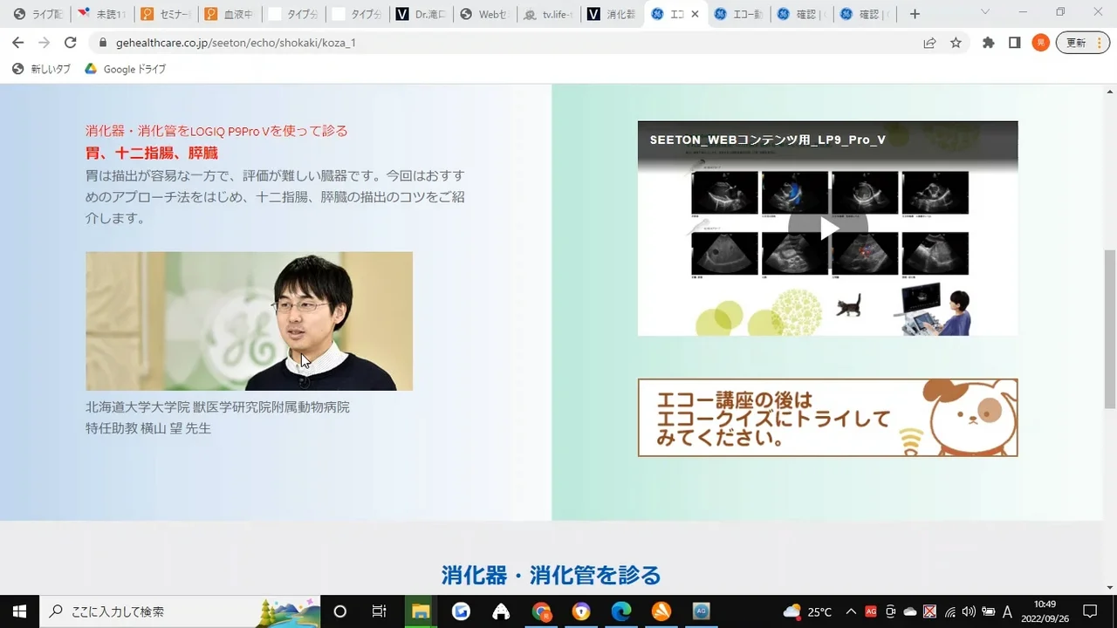
Task: Open the Chrome extensions puzzle icon
Action: [x=988, y=43]
